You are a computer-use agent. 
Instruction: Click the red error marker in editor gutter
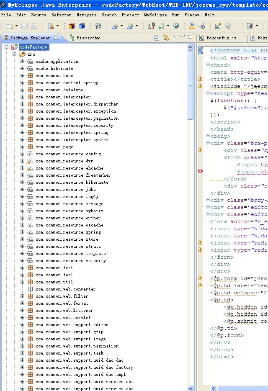pyautogui.click(x=201, y=171)
